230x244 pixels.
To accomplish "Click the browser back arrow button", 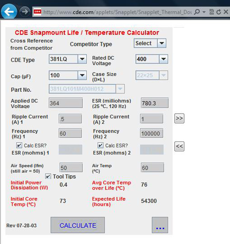I will 9,11.
